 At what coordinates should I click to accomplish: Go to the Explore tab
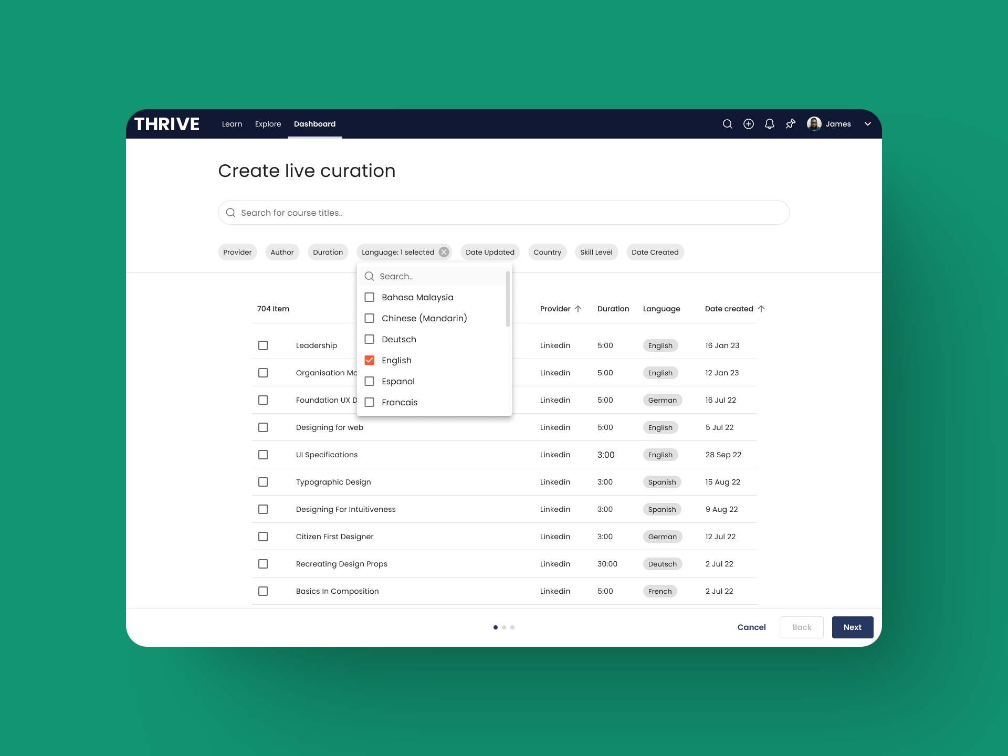pyautogui.click(x=268, y=124)
